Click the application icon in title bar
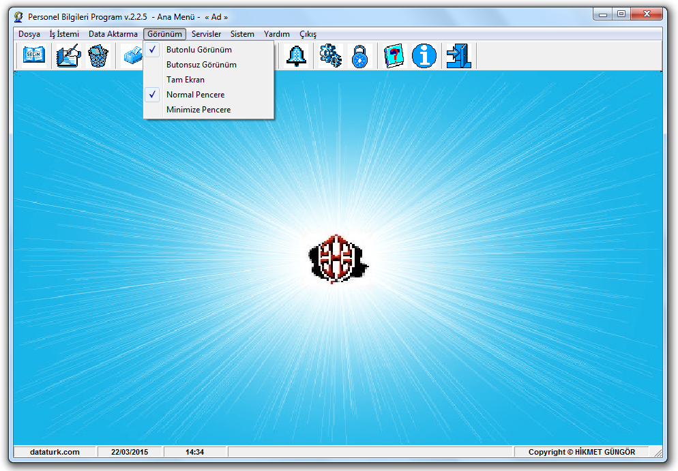Viewport: 678px width, 471px height. pos(18,17)
